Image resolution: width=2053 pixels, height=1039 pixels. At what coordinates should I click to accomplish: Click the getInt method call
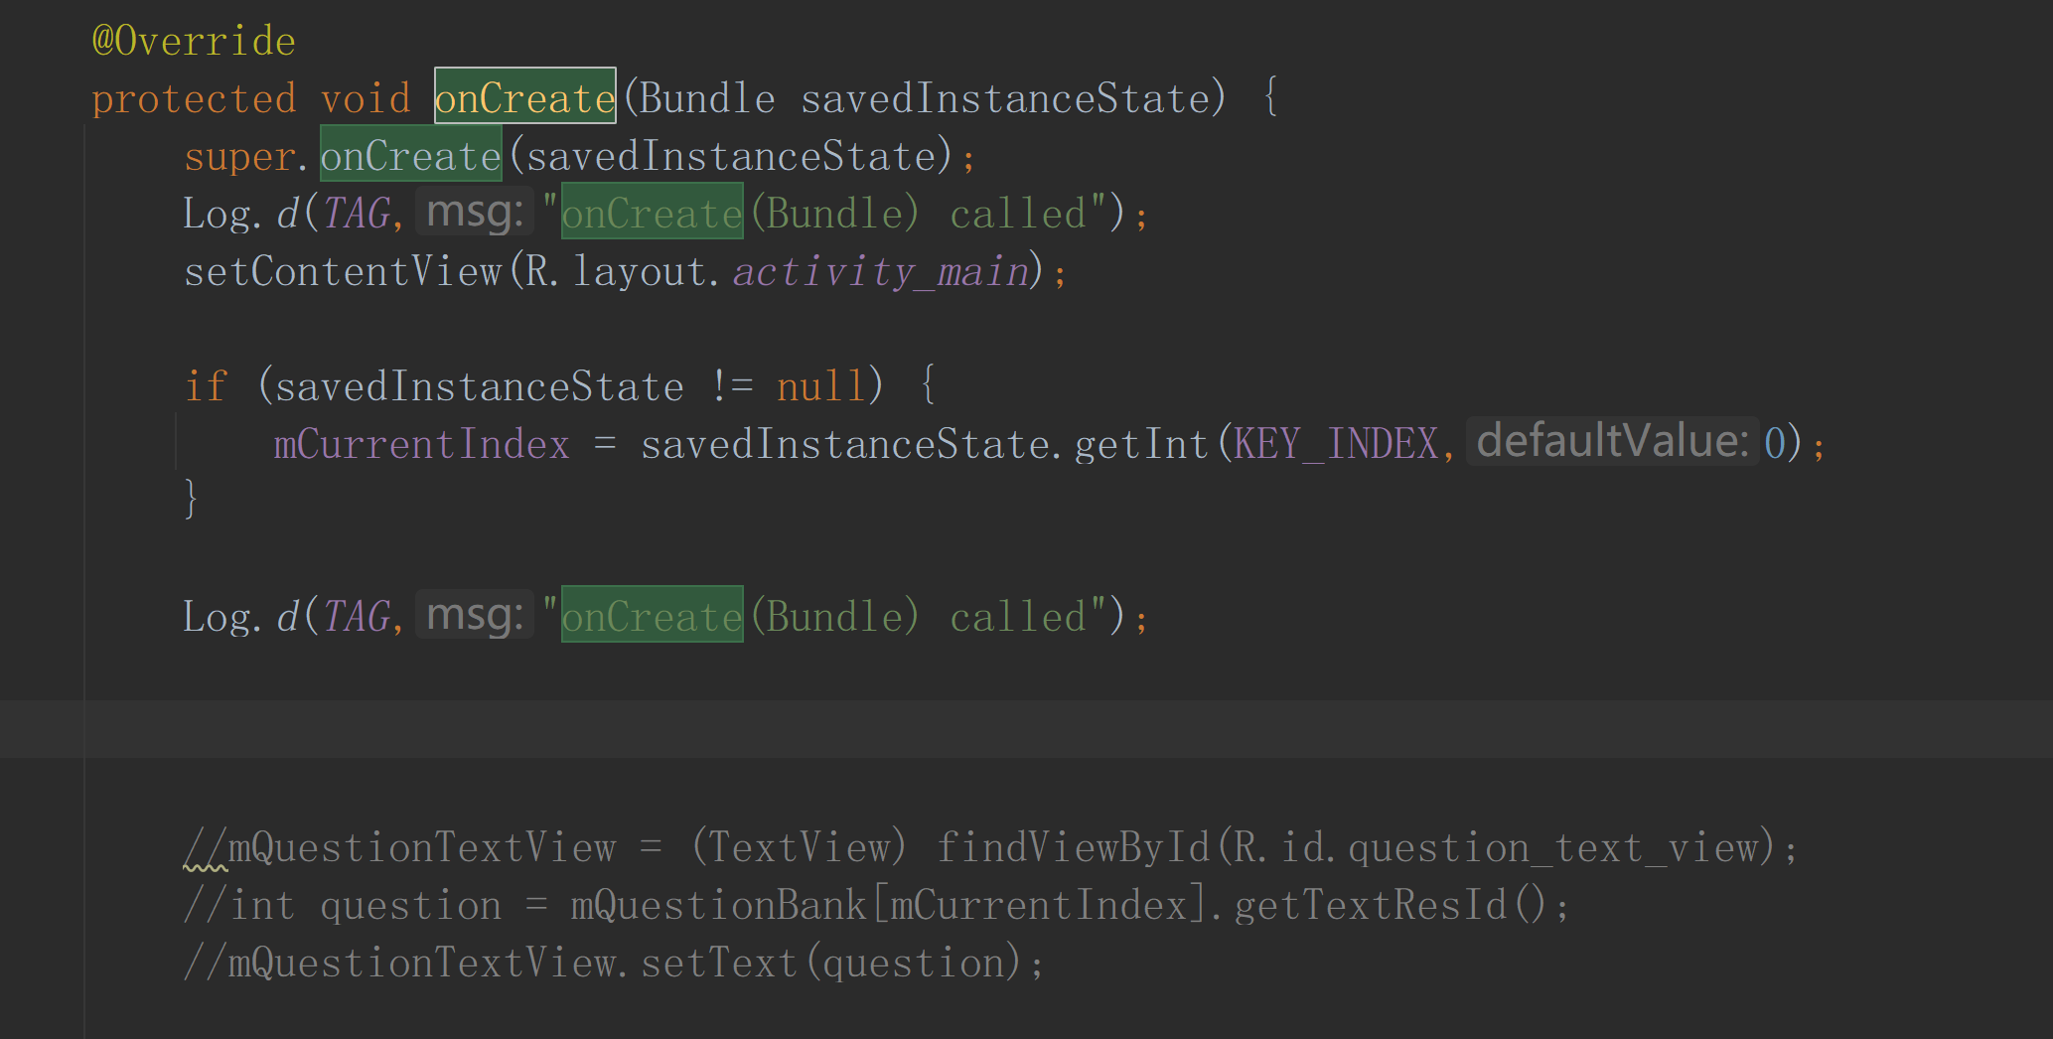point(1140,445)
